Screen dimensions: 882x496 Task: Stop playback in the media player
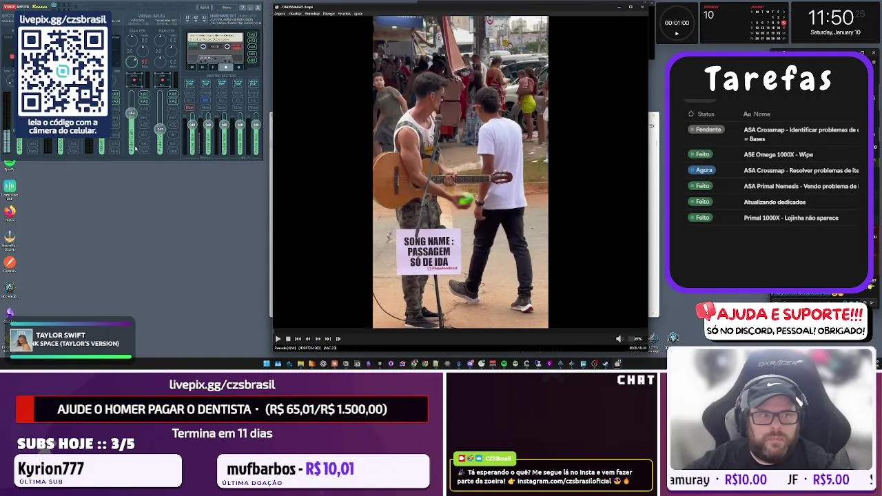click(x=288, y=339)
